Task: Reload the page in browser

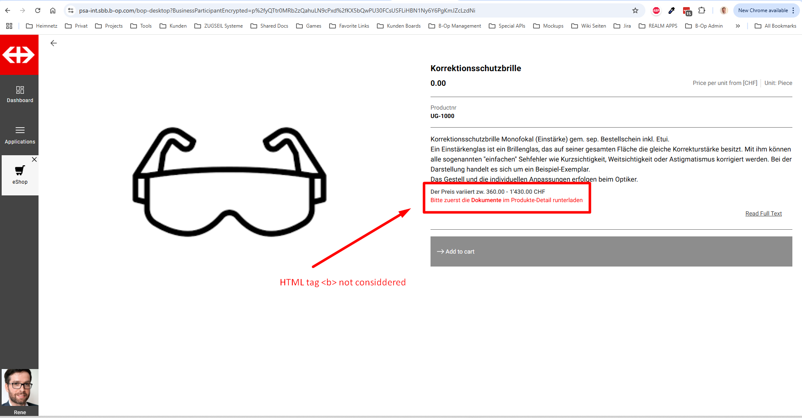Action: pyautogui.click(x=38, y=10)
